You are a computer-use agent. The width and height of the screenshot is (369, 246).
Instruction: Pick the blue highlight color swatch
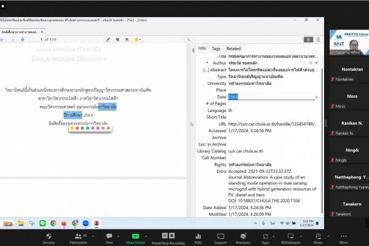point(87,129)
